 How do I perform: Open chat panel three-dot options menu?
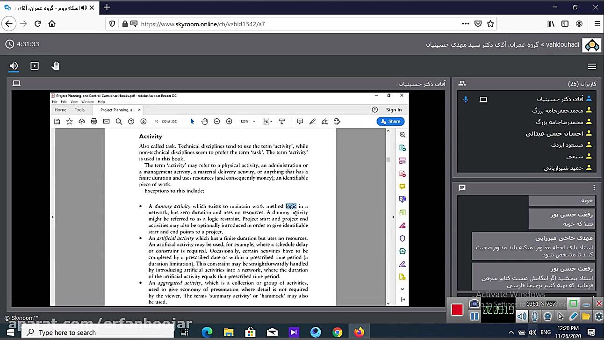[x=594, y=188]
